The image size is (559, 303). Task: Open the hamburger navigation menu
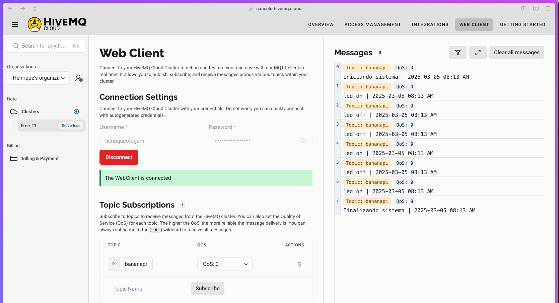[x=15, y=24]
